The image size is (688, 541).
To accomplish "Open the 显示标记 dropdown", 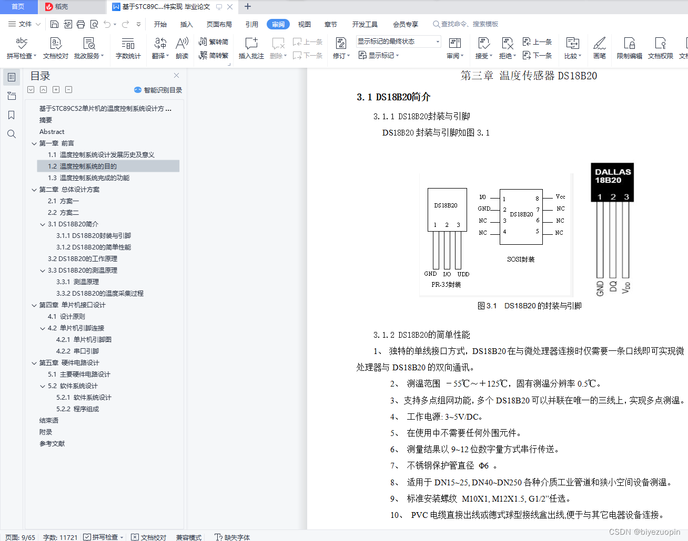I will pos(379,55).
